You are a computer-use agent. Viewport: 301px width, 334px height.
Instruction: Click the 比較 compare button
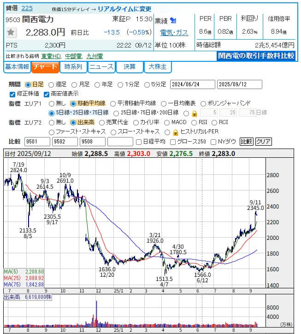(x=247, y=142)
